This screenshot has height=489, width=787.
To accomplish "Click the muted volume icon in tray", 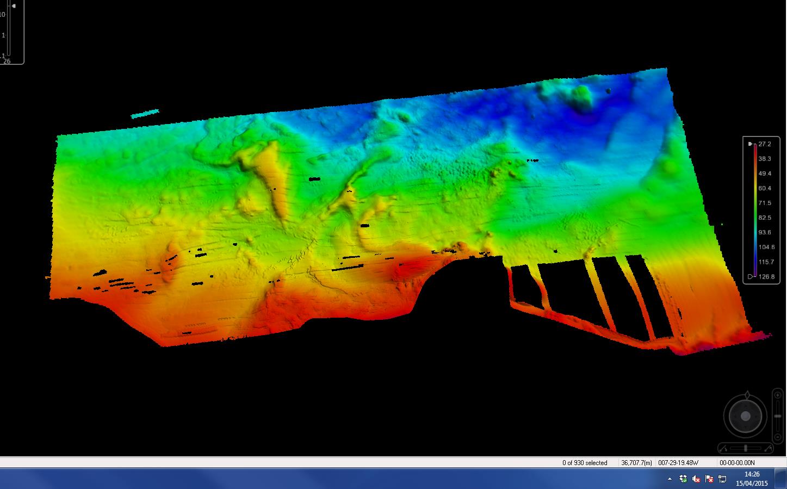I will 696,479.
